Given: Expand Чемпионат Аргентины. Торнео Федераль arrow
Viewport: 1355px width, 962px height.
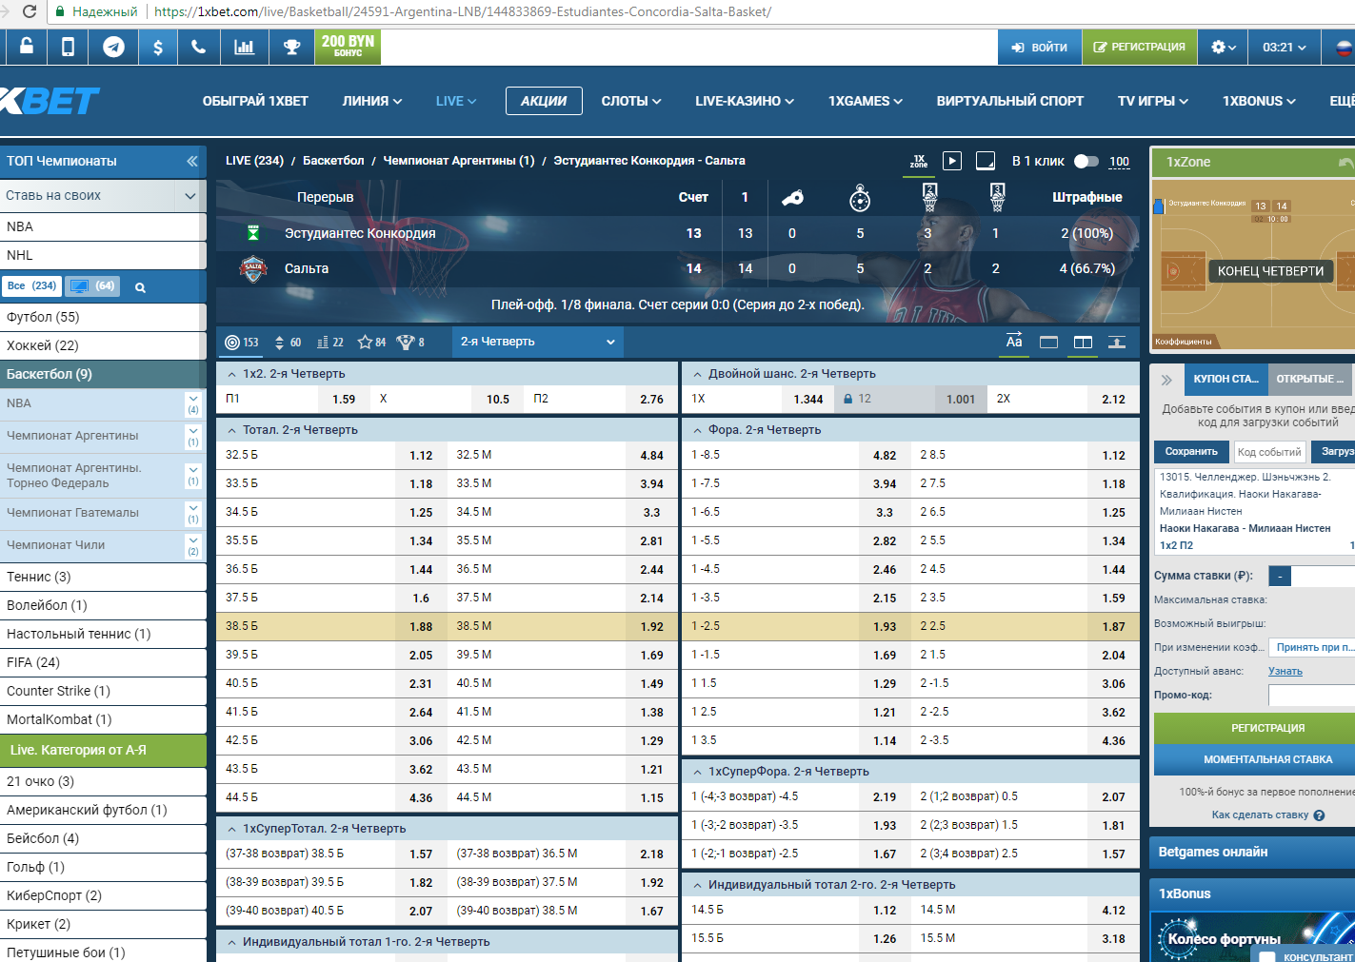Looking at the screenshot, I should click(x=193, y=475).
